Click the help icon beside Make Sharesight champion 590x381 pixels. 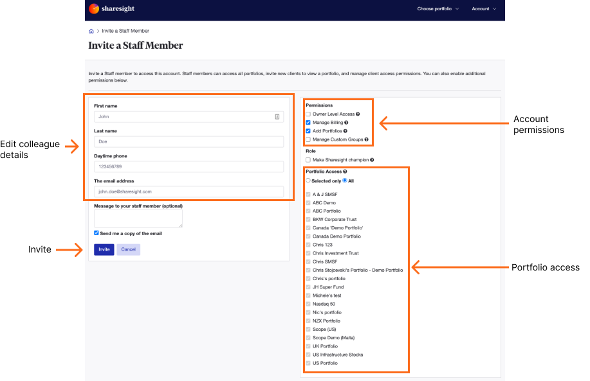(x=372, y=159)
